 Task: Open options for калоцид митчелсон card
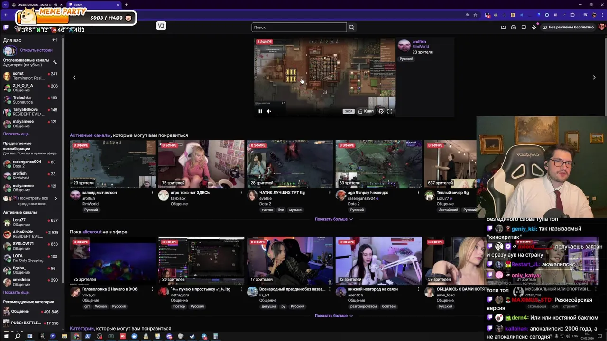click(x=152, y=193)
